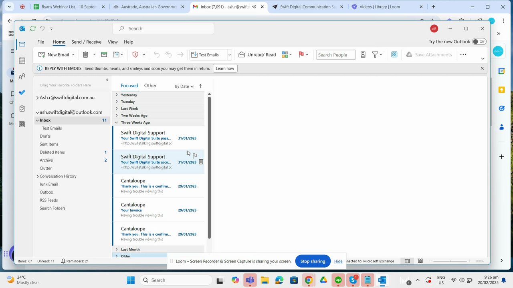
Task: Expand Conversation History folder
Action: 38,176
